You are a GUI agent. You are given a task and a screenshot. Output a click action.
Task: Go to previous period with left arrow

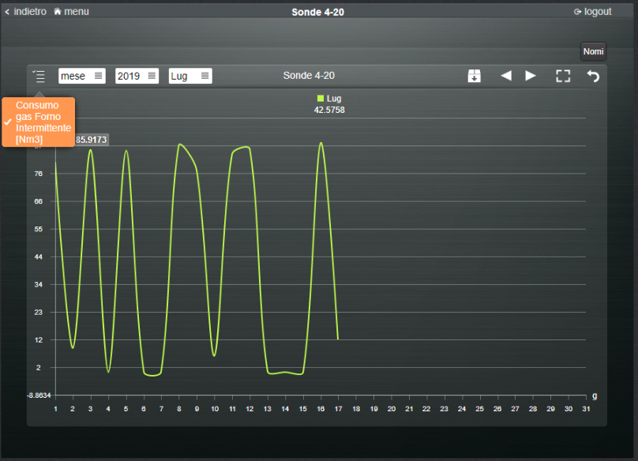tap(506, 76)
